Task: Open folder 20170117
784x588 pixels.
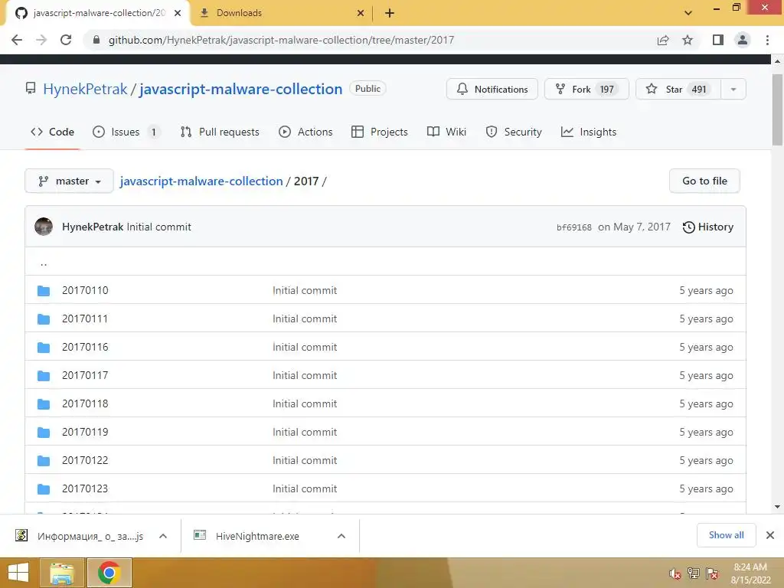Action: pos(85,375)
